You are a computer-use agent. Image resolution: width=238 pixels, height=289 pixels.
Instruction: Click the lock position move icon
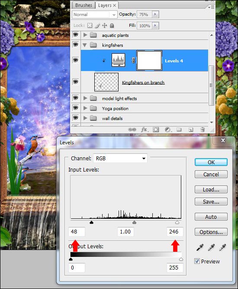pyautogui.click(x=105, y=26)
